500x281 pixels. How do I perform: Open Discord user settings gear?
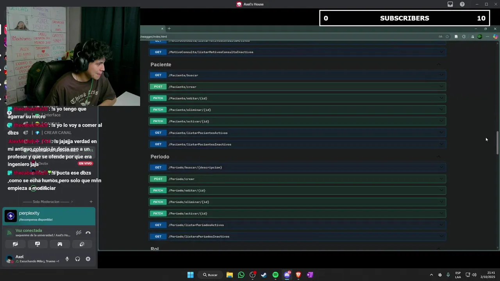[x=88, y=259]
